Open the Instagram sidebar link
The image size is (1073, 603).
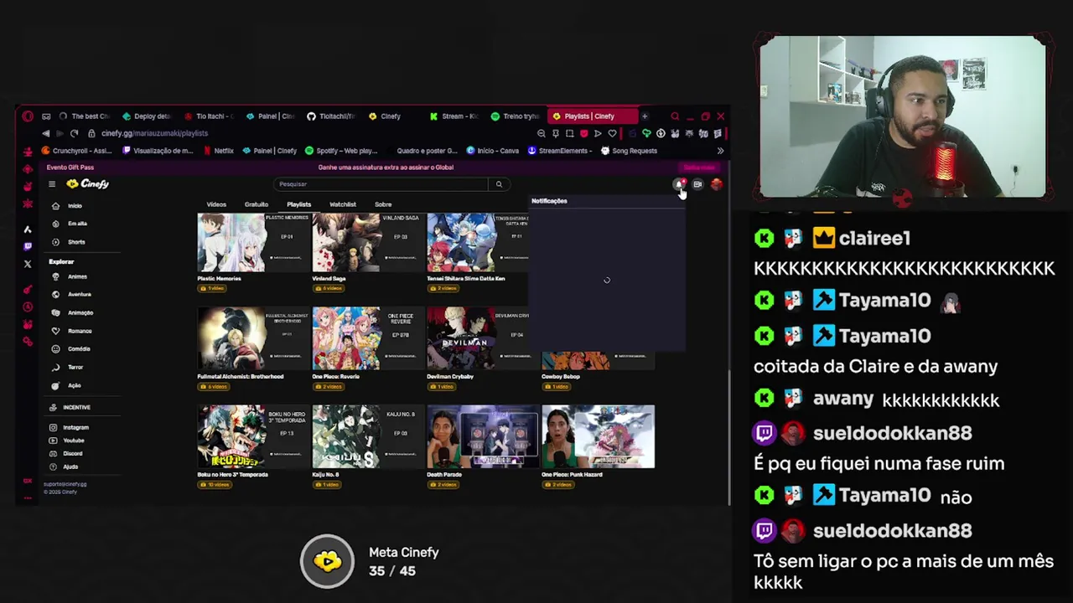point(70,427)
